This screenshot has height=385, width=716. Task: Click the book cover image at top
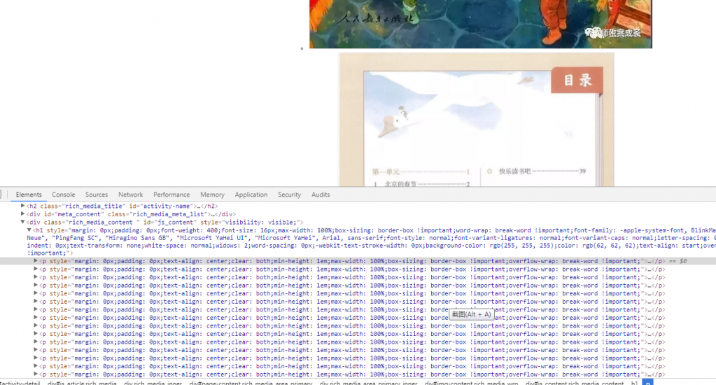pyautogui.click(x=480, y=24)
